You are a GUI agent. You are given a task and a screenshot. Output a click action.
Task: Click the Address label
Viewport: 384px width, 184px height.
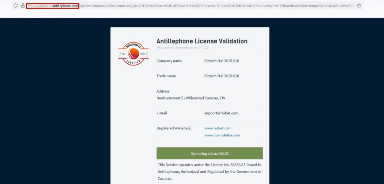pyautogui.click(x=163, y=91)
